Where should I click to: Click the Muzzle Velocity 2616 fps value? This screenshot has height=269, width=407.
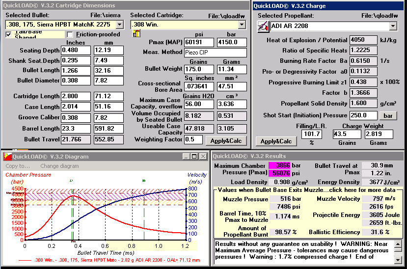tap(373, 207)
